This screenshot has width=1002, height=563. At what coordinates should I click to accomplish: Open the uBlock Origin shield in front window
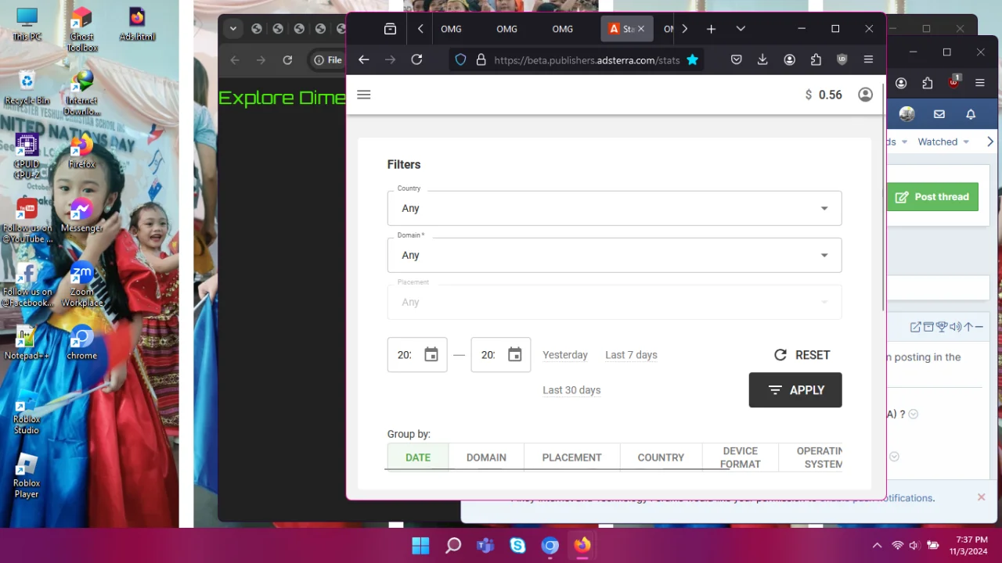tap(842, 59)
